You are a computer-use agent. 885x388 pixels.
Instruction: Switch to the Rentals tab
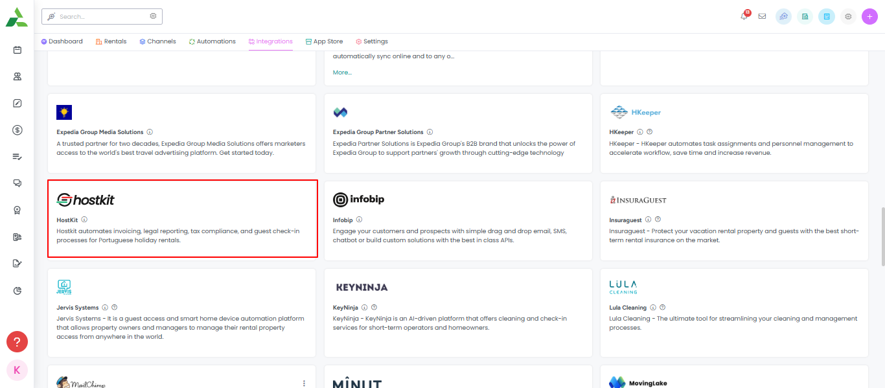coord(111,41)
